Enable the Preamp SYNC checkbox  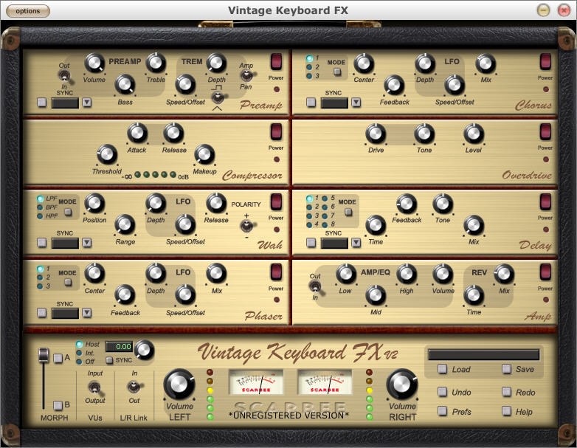[42, 103]
